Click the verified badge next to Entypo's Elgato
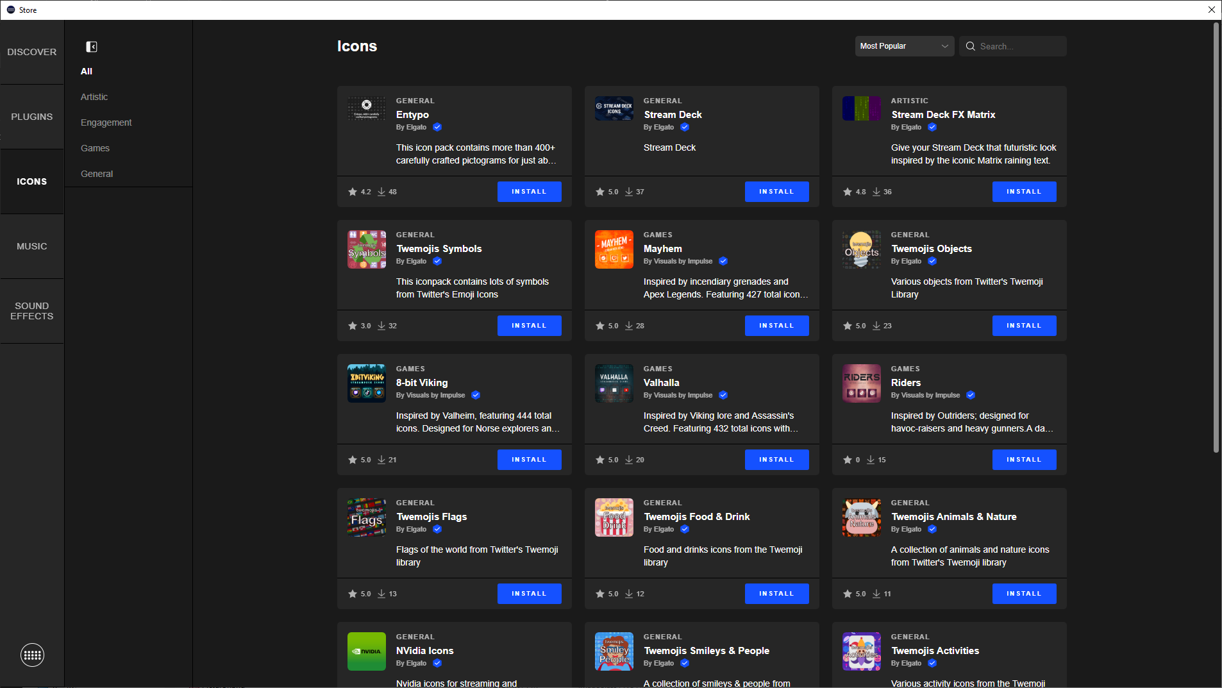The width and height of the screenshot is (1222, 688). [437, 127]
